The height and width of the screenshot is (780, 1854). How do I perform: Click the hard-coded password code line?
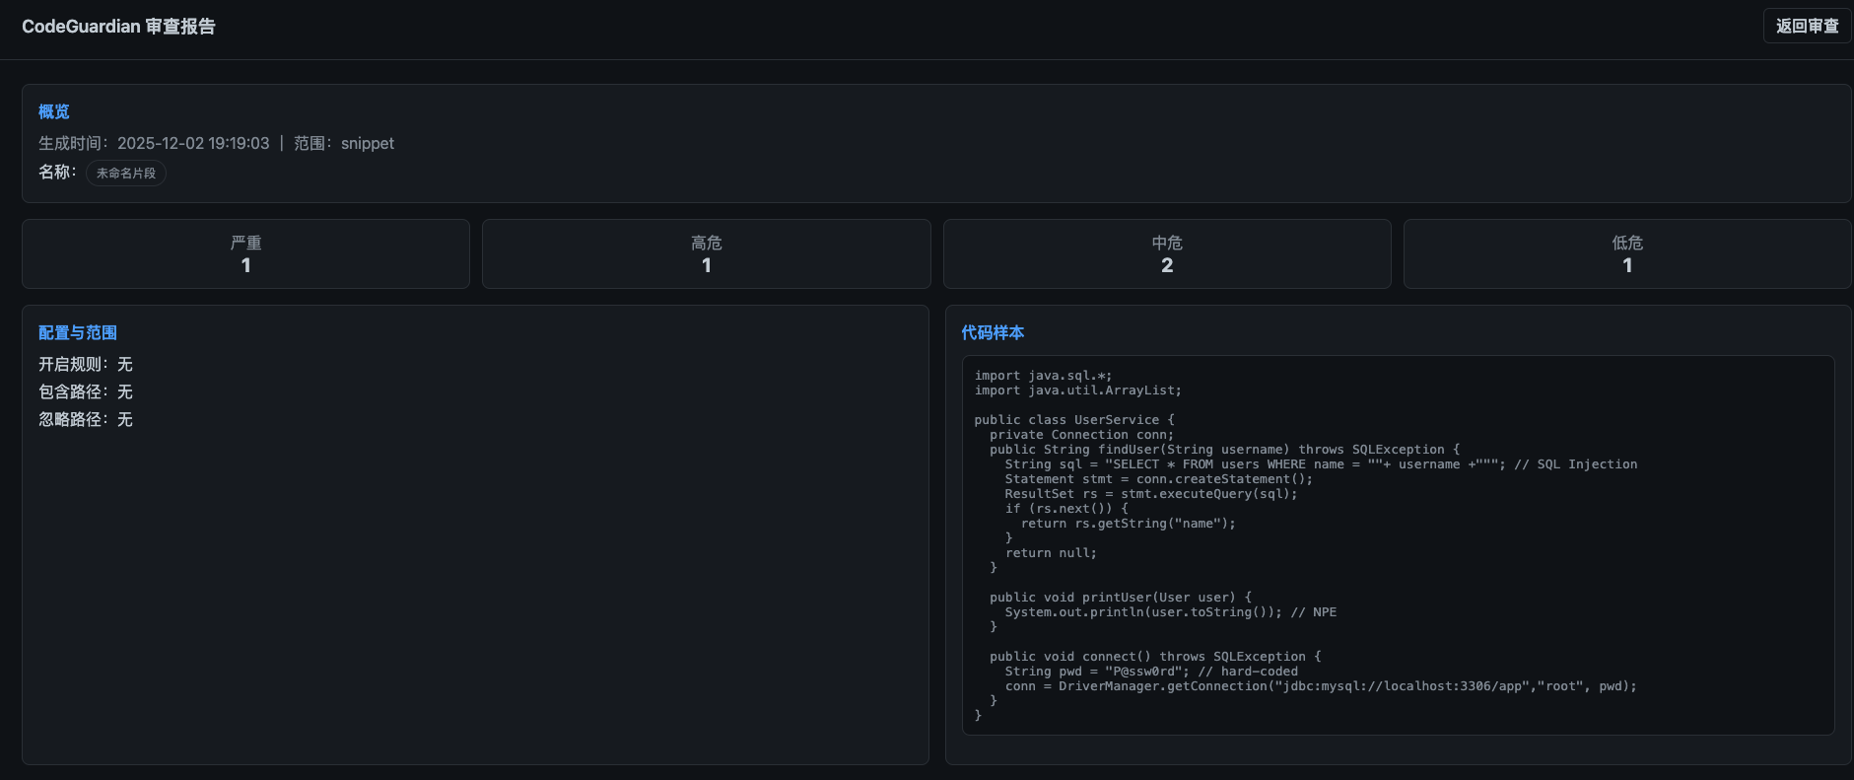point(1150,672)
